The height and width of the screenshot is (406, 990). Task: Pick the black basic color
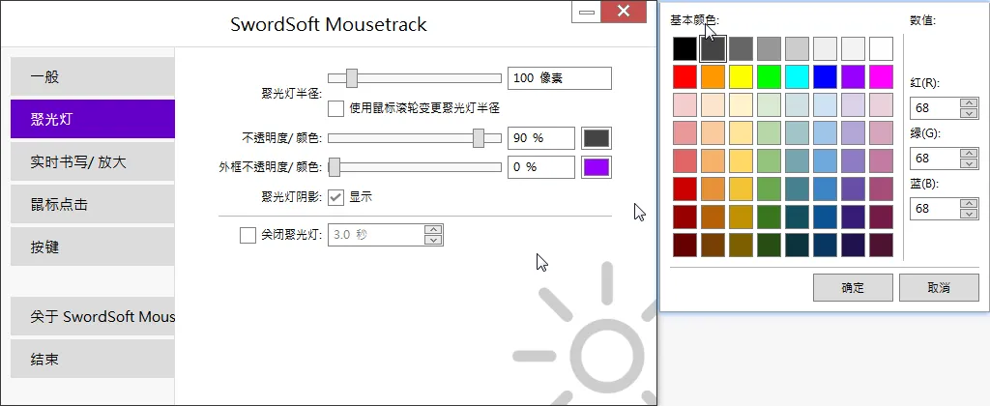pyautogui.click(x=684, y=48)
